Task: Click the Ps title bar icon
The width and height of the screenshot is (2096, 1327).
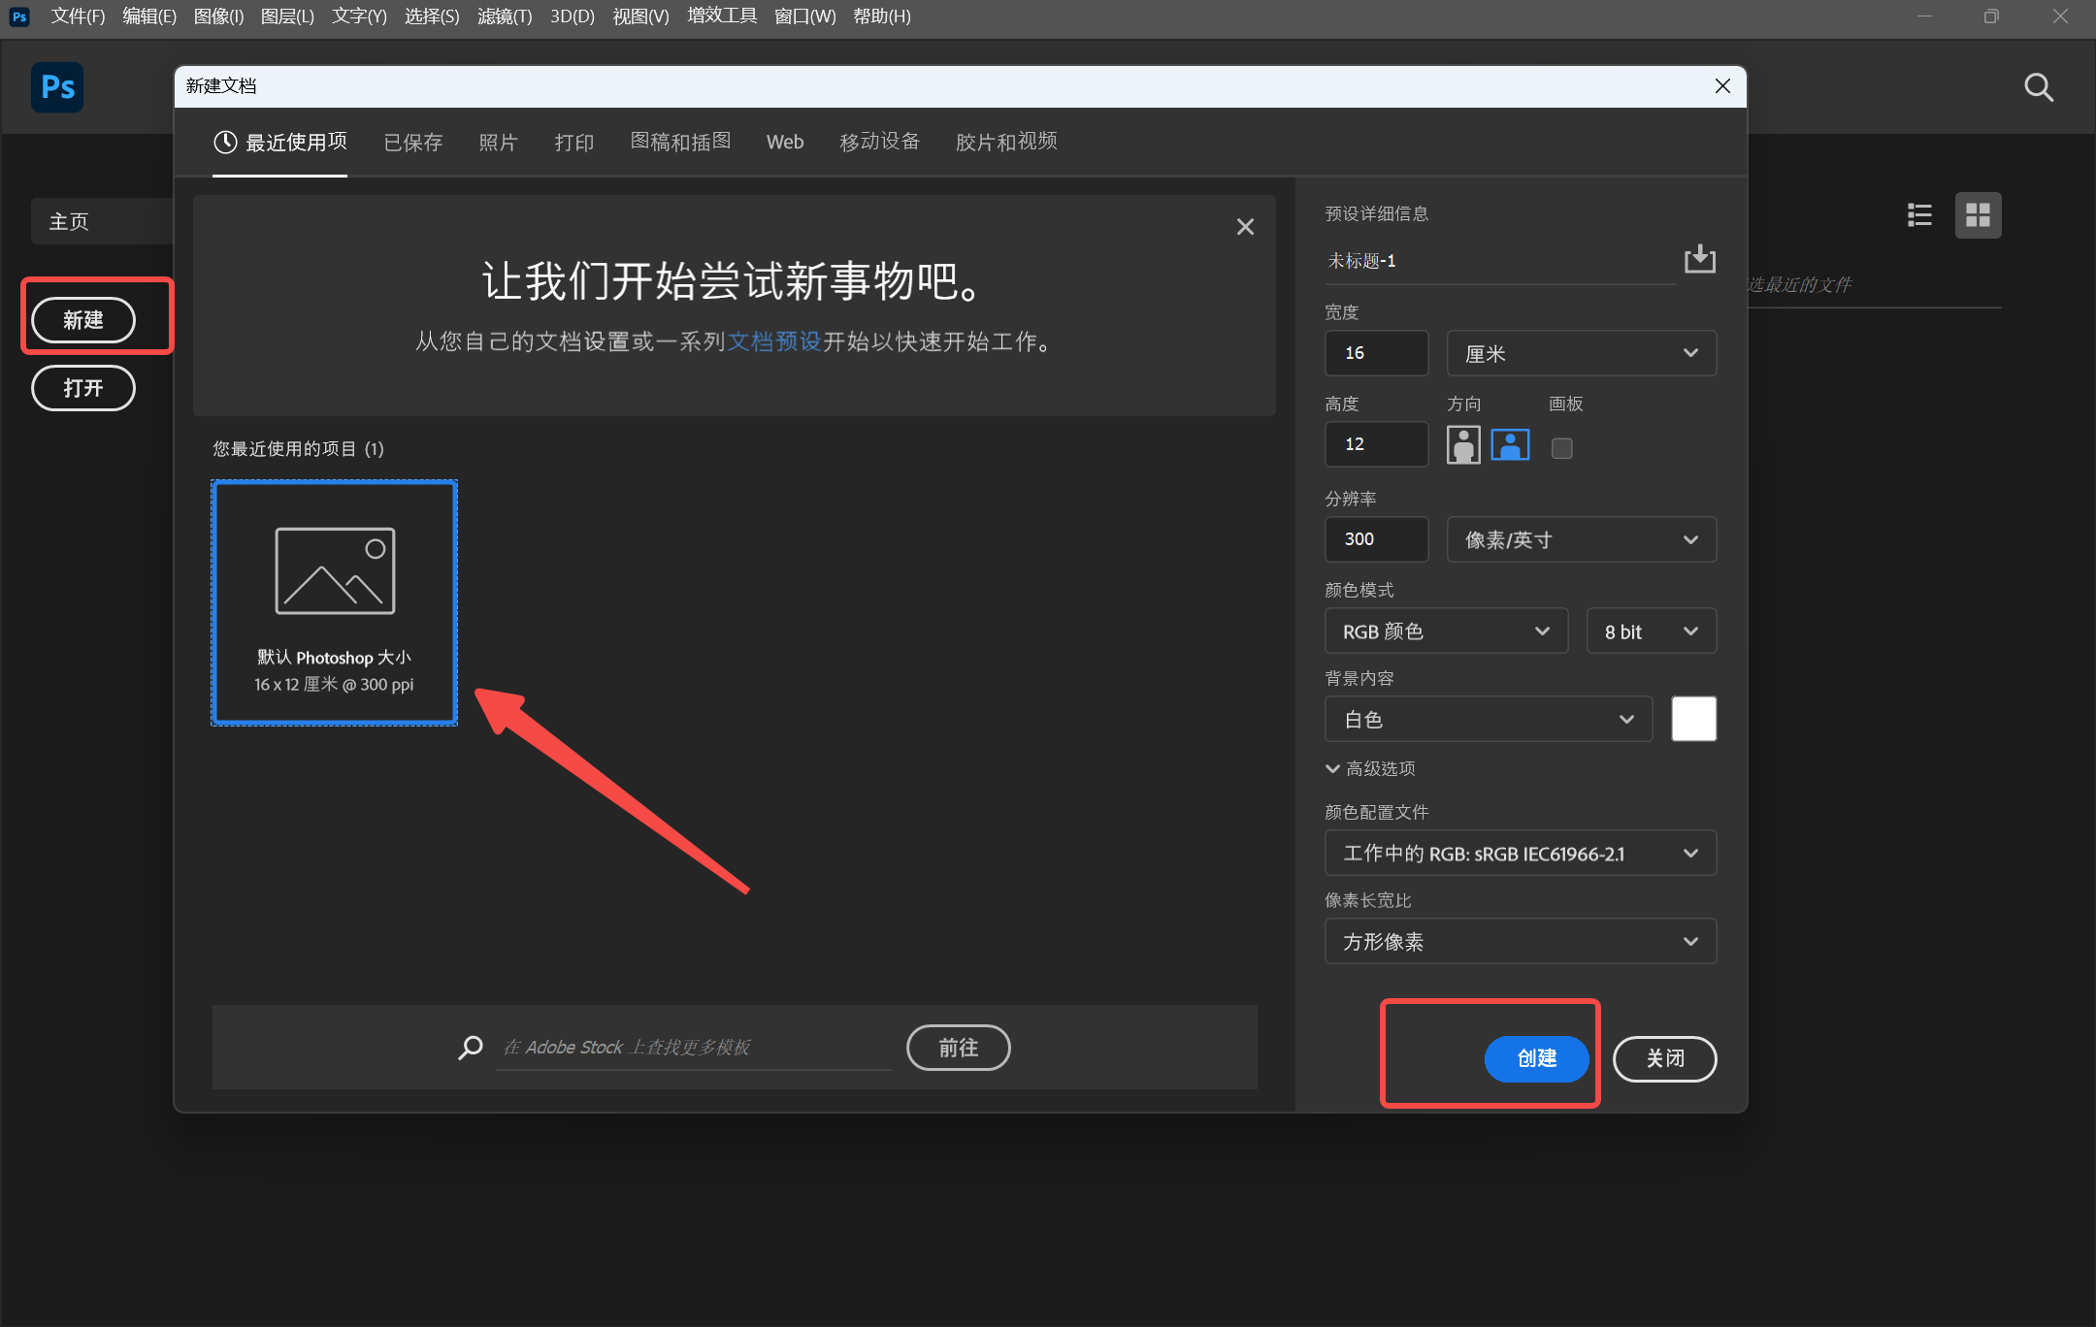Action: click(19, 16)
